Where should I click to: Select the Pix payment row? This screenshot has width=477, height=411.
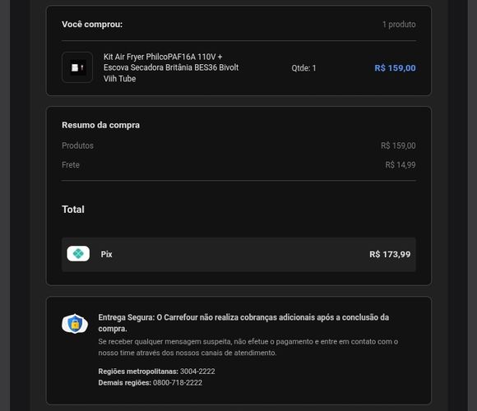pos(238,254)
